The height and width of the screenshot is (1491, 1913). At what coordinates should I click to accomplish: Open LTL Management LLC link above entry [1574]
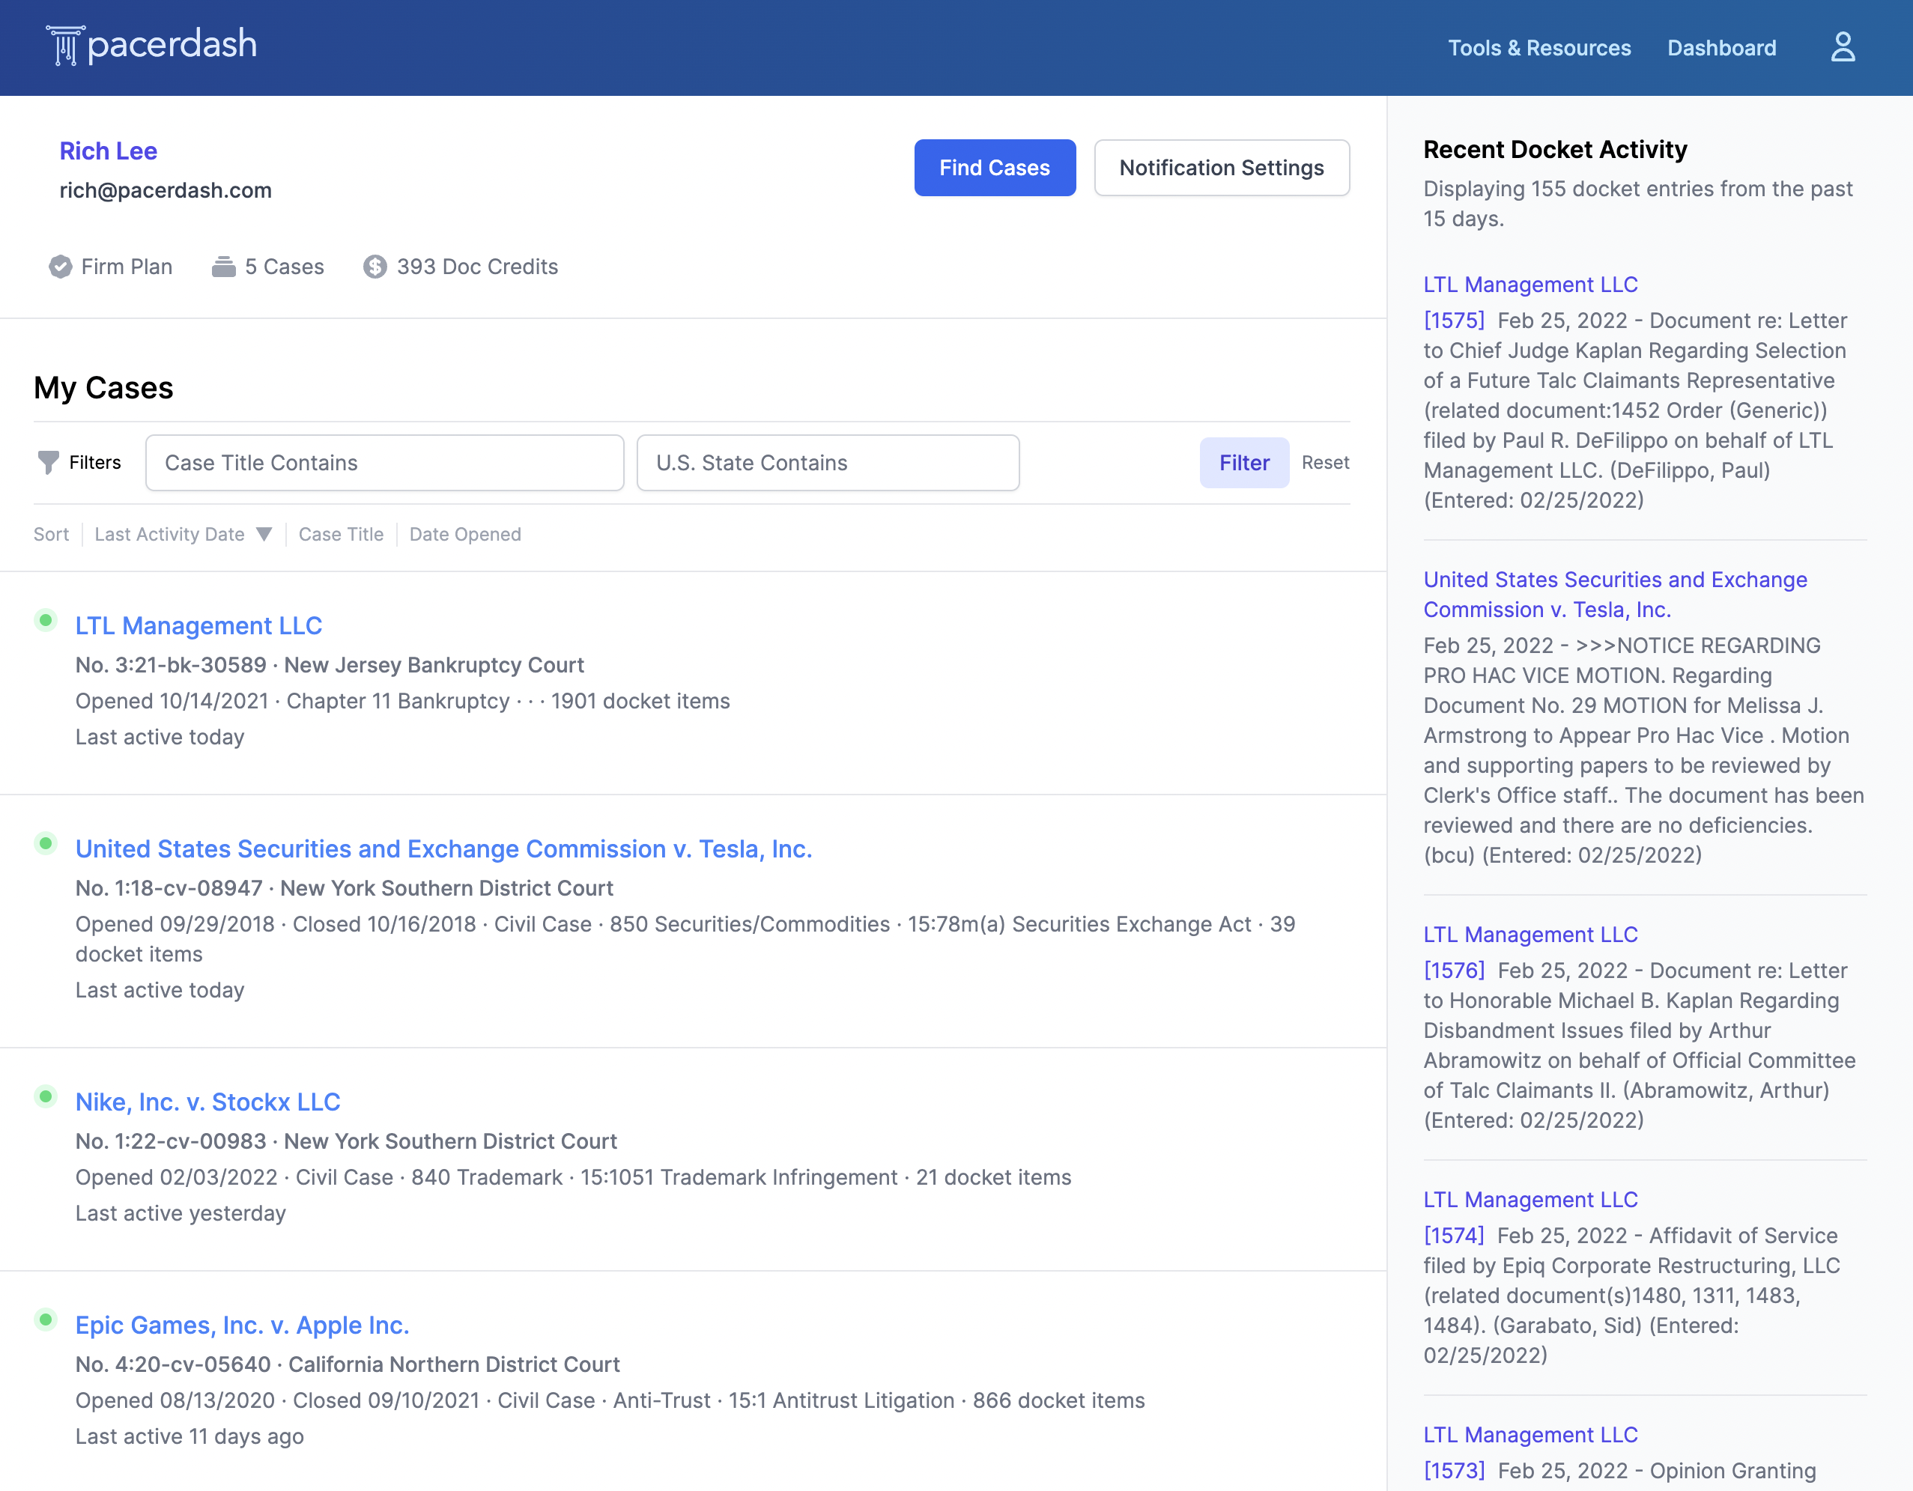1530,1200
